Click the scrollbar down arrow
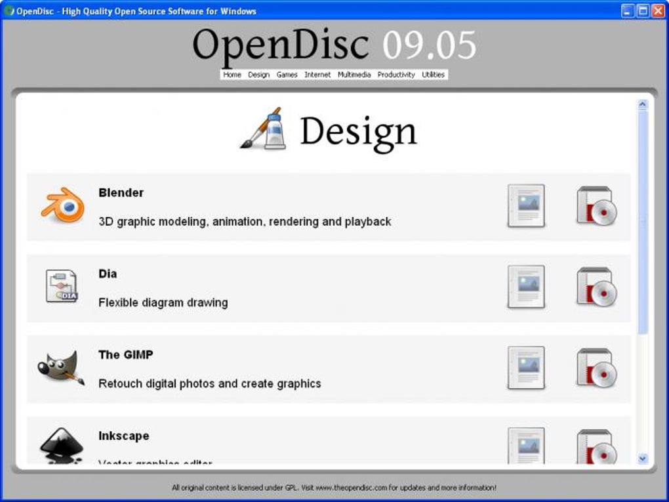The image size is (669, 502). [641, 459]
